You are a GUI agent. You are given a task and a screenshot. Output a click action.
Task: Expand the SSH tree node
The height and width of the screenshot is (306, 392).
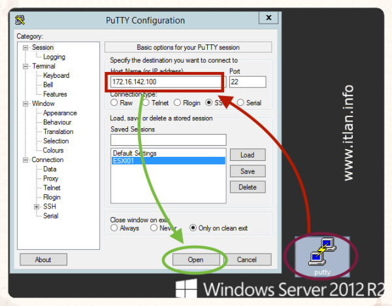click(x=37, y=207)
